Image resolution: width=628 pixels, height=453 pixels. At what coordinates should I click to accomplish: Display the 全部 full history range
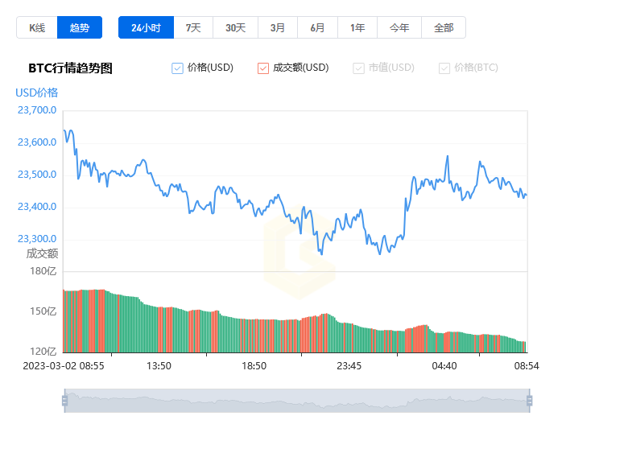point(444,27)
